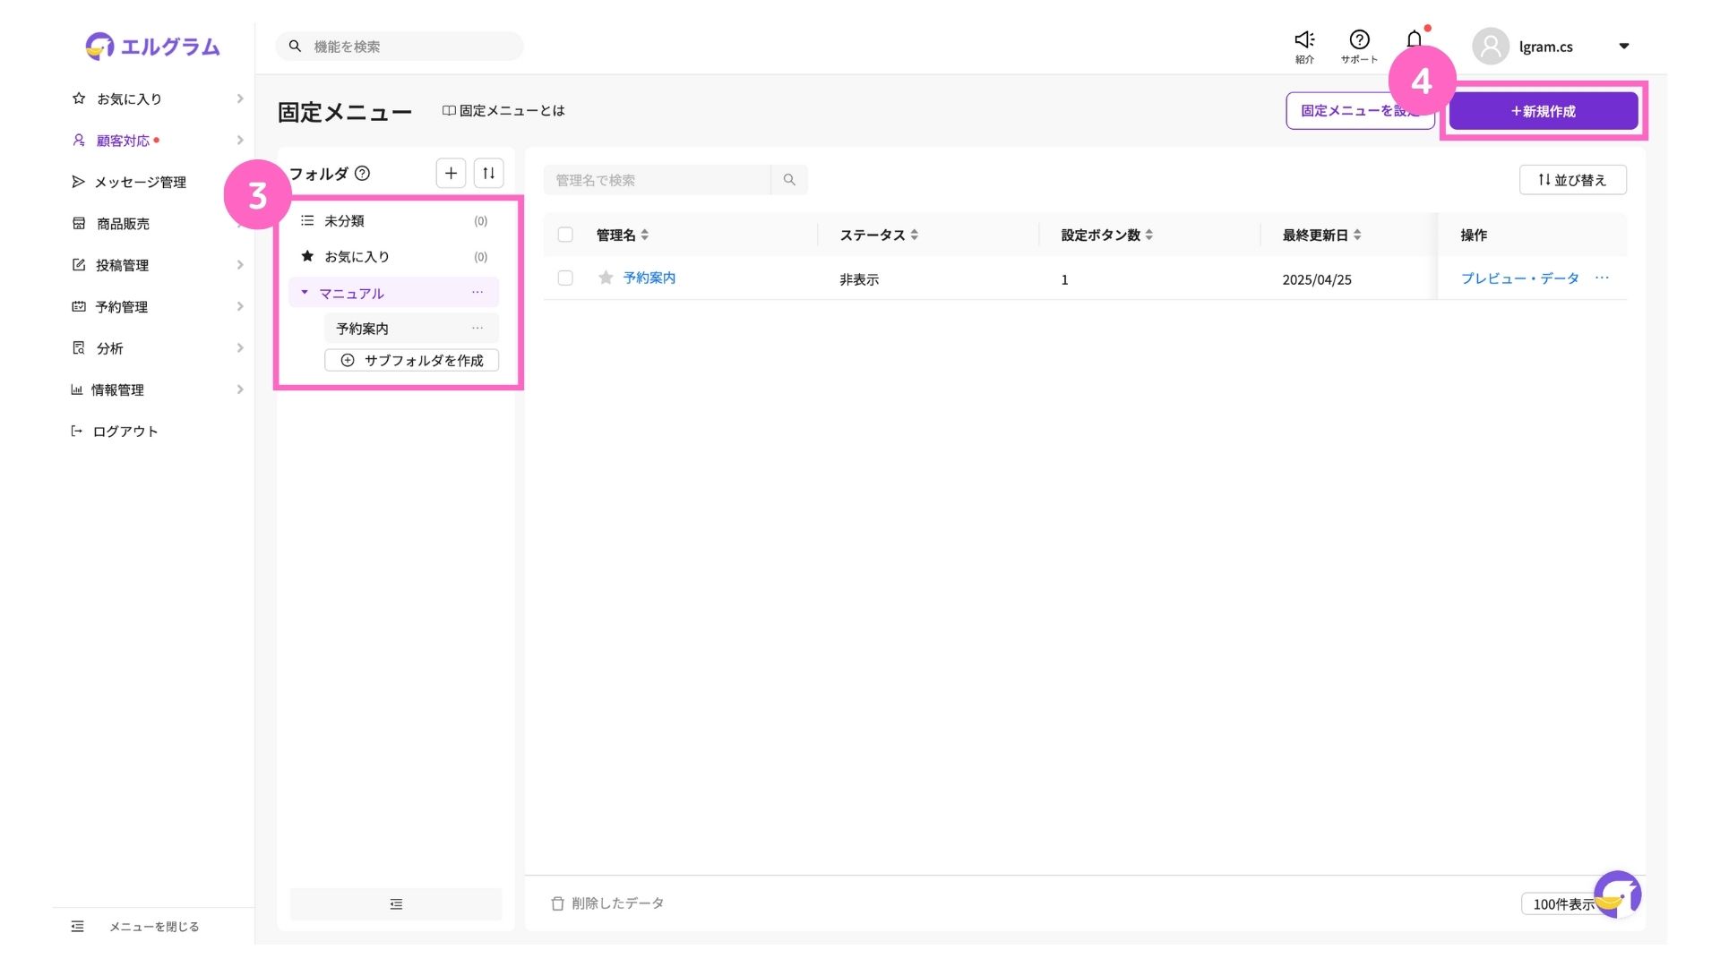This screenshot has width=1720, height=967.
Task: Tick the checkbox for 予約案内 row
Action: 565,278
